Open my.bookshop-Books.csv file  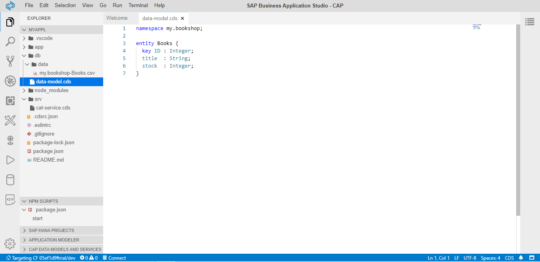(x=67, y=73)
